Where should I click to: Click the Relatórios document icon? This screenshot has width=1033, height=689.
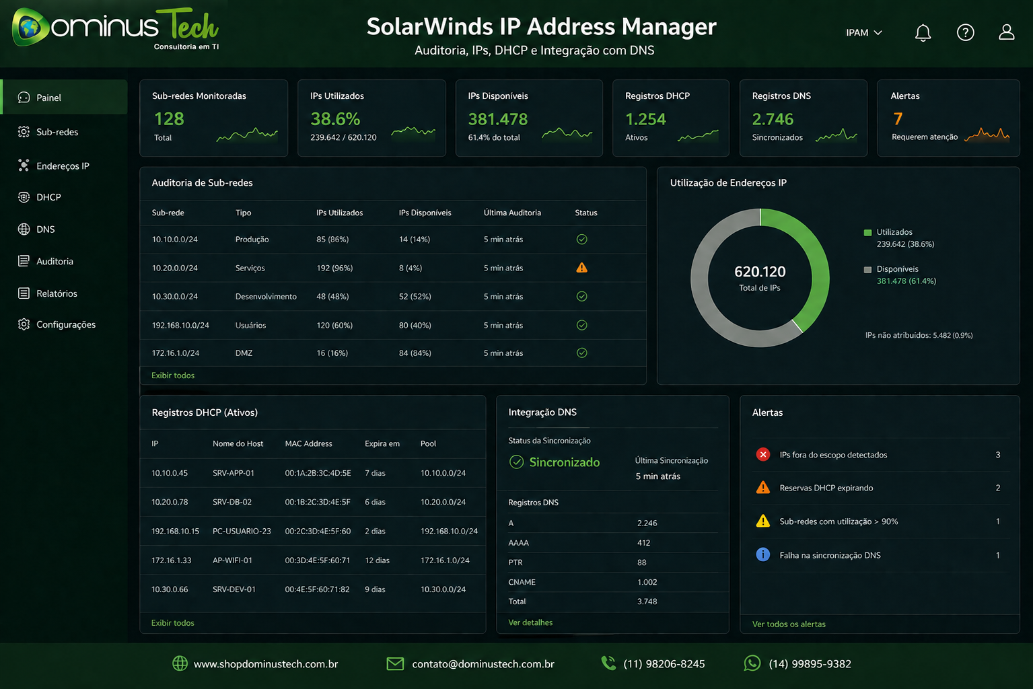tap(24, 293)
